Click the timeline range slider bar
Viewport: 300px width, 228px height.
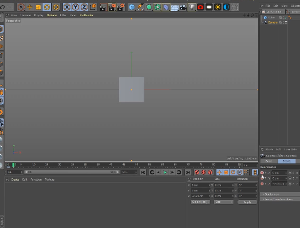pyautogui.click(x=72, y=172)
